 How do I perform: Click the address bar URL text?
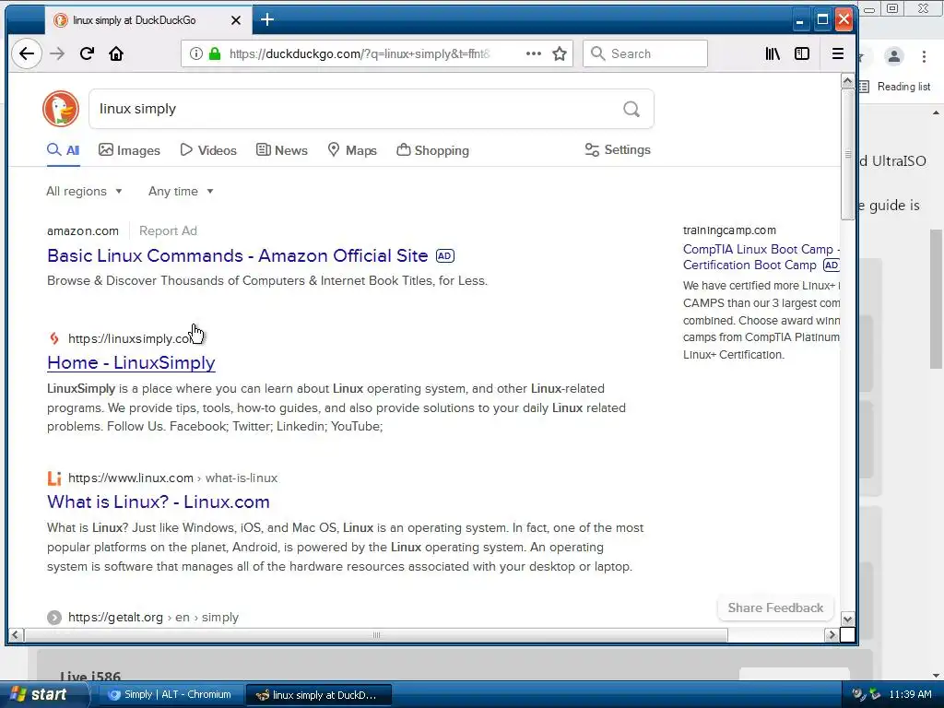(360, 53)
